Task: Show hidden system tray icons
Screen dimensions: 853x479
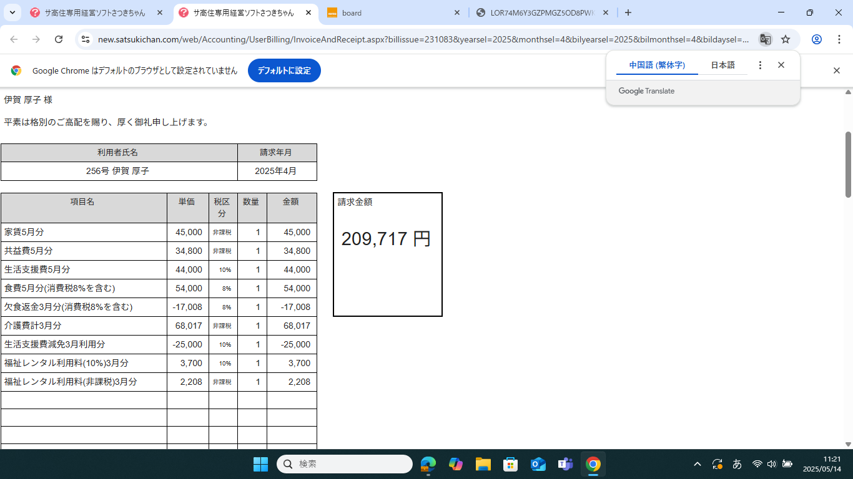Action: (x=698, y=464)
